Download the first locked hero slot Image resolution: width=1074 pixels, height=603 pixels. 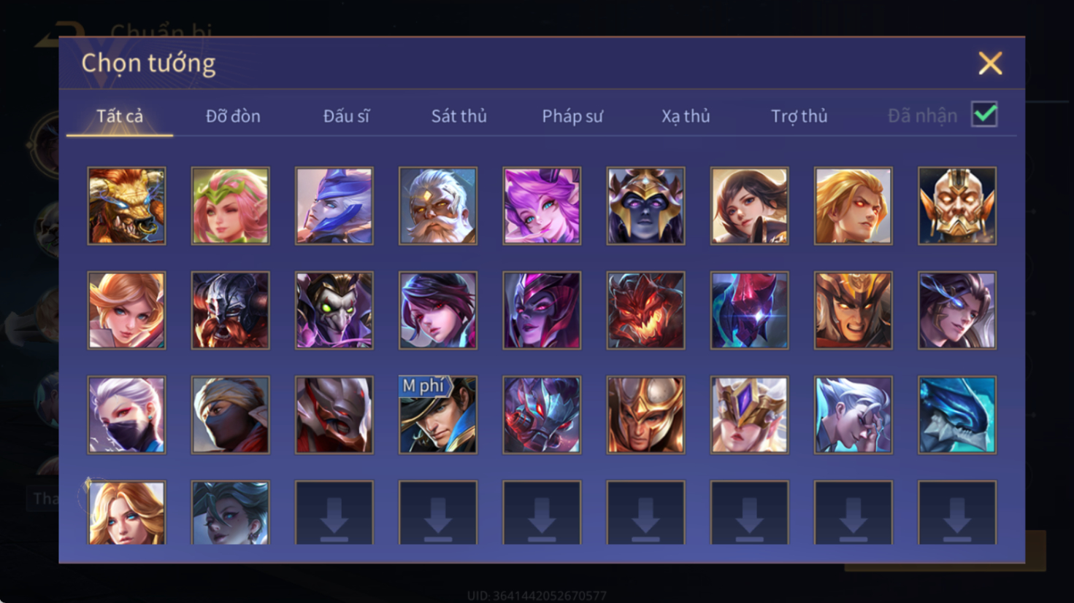334,513
